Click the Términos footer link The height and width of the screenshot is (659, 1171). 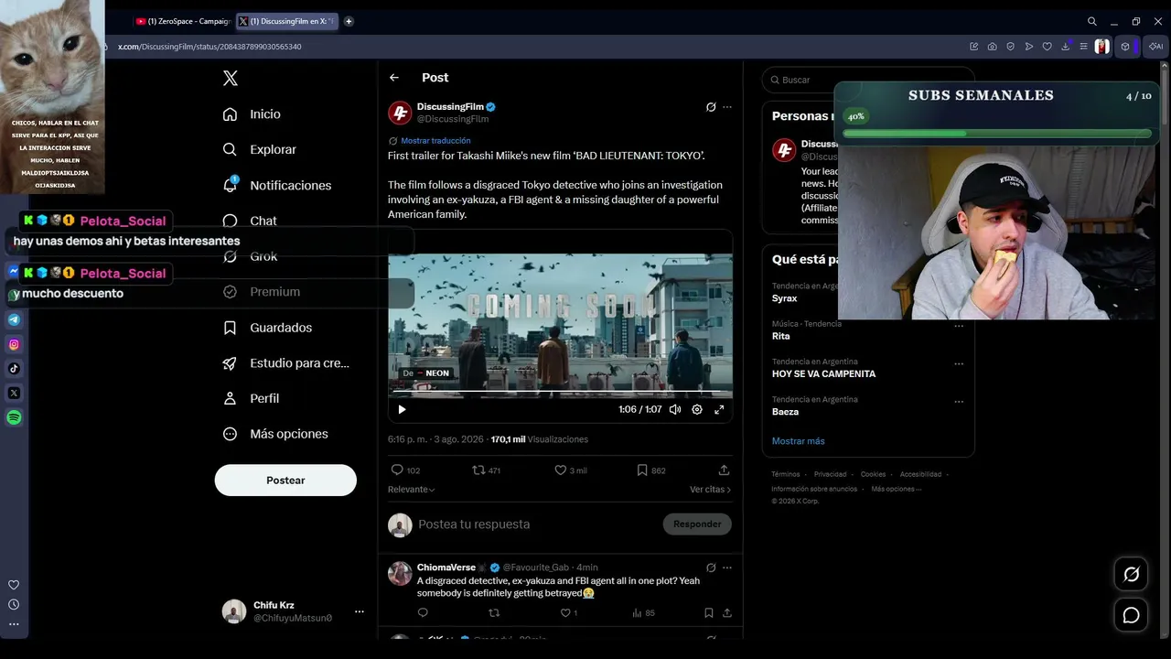click(786, 474)
